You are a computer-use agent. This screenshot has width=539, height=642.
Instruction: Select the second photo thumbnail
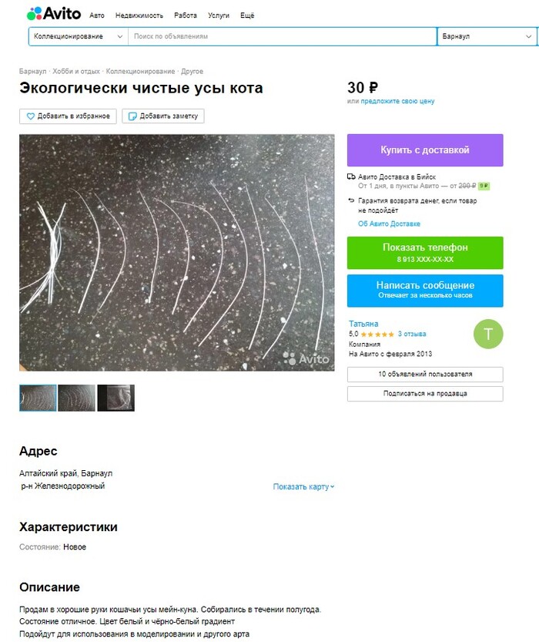76,398
